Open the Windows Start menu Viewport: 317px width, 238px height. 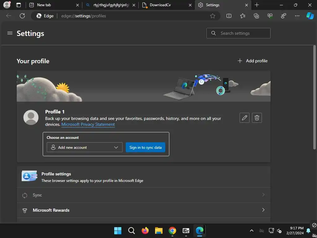[x=118, y=231]
